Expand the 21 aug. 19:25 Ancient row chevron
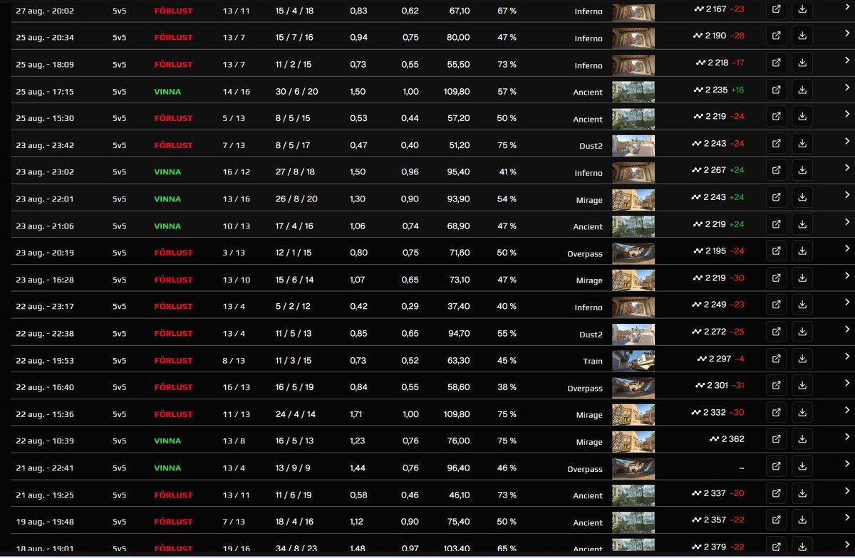Viewport: 855px width, 558px height. point(847,490)
